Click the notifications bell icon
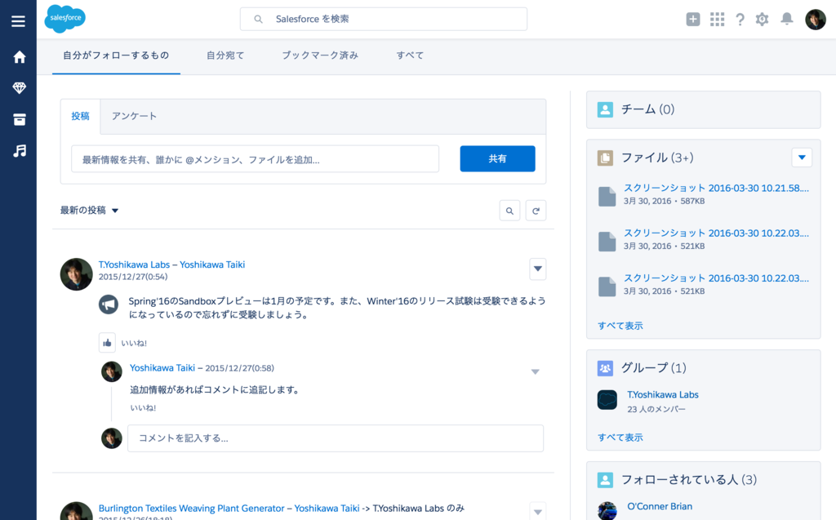Image resolution: width=836 pixels, height=520 pixels. 785,19
